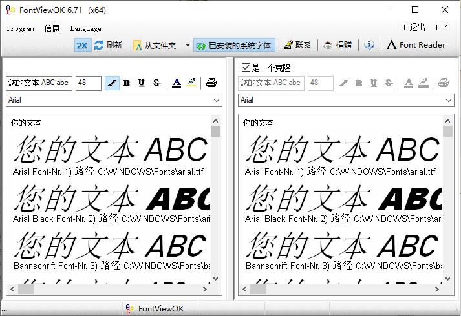Viewport: 461px width, 316px height.
Task: Click the FontViewOK title bar app icon
Action: (10, 10)
